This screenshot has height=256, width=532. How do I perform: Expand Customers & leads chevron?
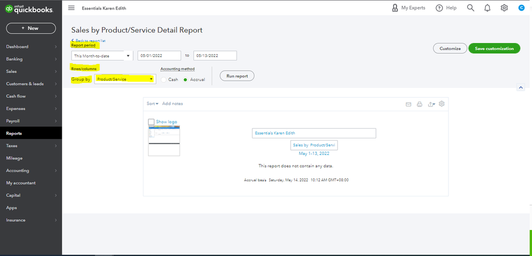click(x=55, y=84)
